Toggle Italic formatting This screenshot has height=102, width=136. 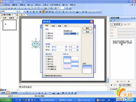(x=31, y=12)
